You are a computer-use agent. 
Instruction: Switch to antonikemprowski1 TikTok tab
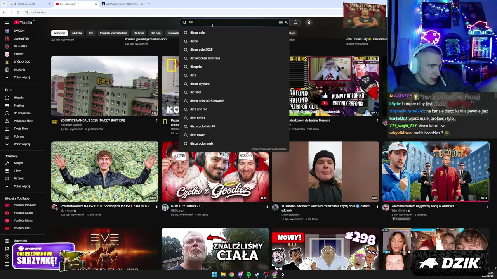[x=122, y=4]
